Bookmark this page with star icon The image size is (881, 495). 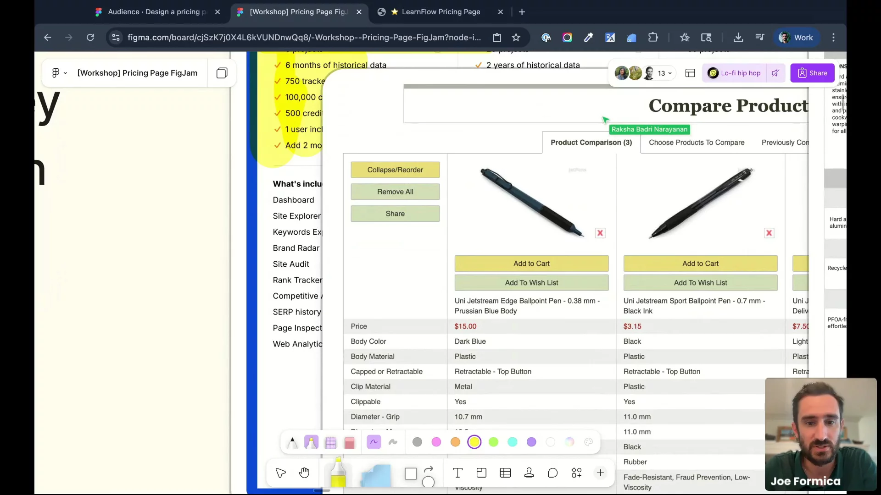coord(516,38)
